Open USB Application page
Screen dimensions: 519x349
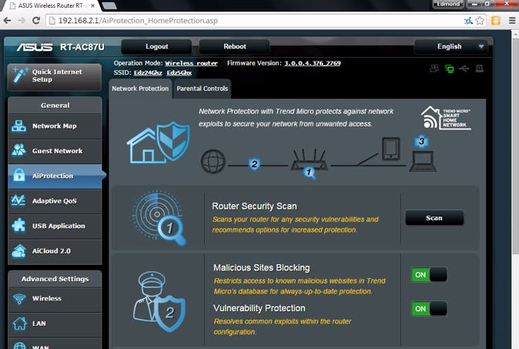(x=55, y=227)
